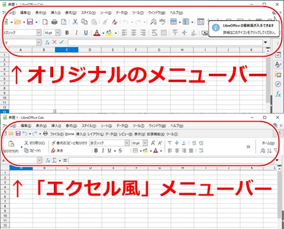284x229 pixels.
Task: Open Styles panel icon in right sidebar
Action: [x=278, y=64]
